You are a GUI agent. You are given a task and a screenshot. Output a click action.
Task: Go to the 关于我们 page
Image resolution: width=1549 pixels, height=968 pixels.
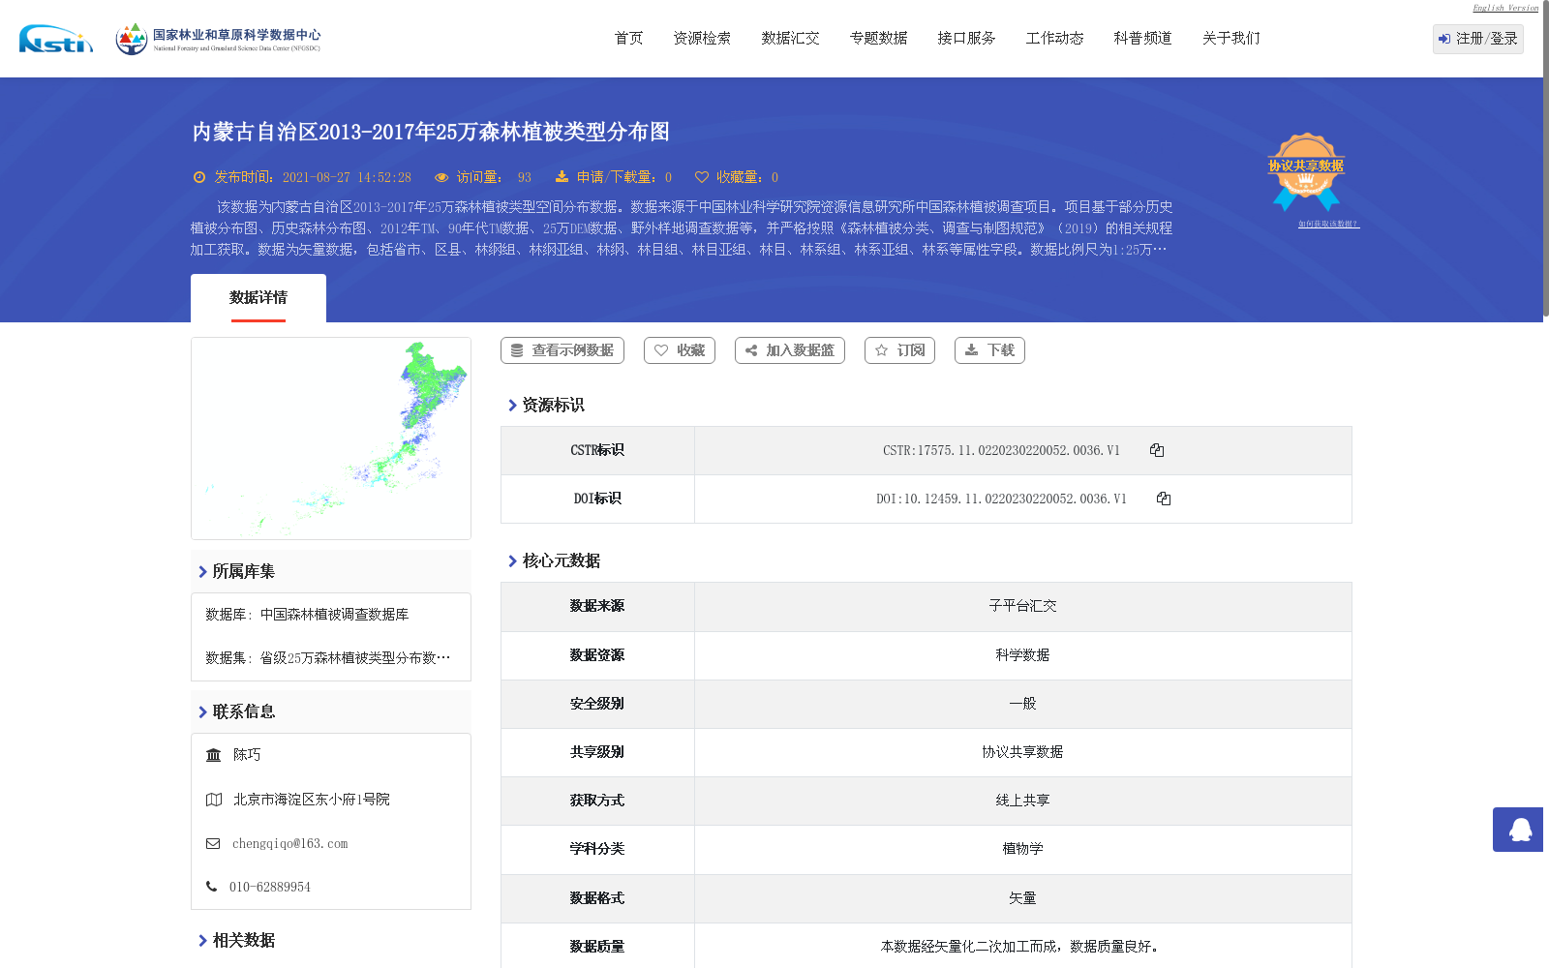[x=1230, y=38]
